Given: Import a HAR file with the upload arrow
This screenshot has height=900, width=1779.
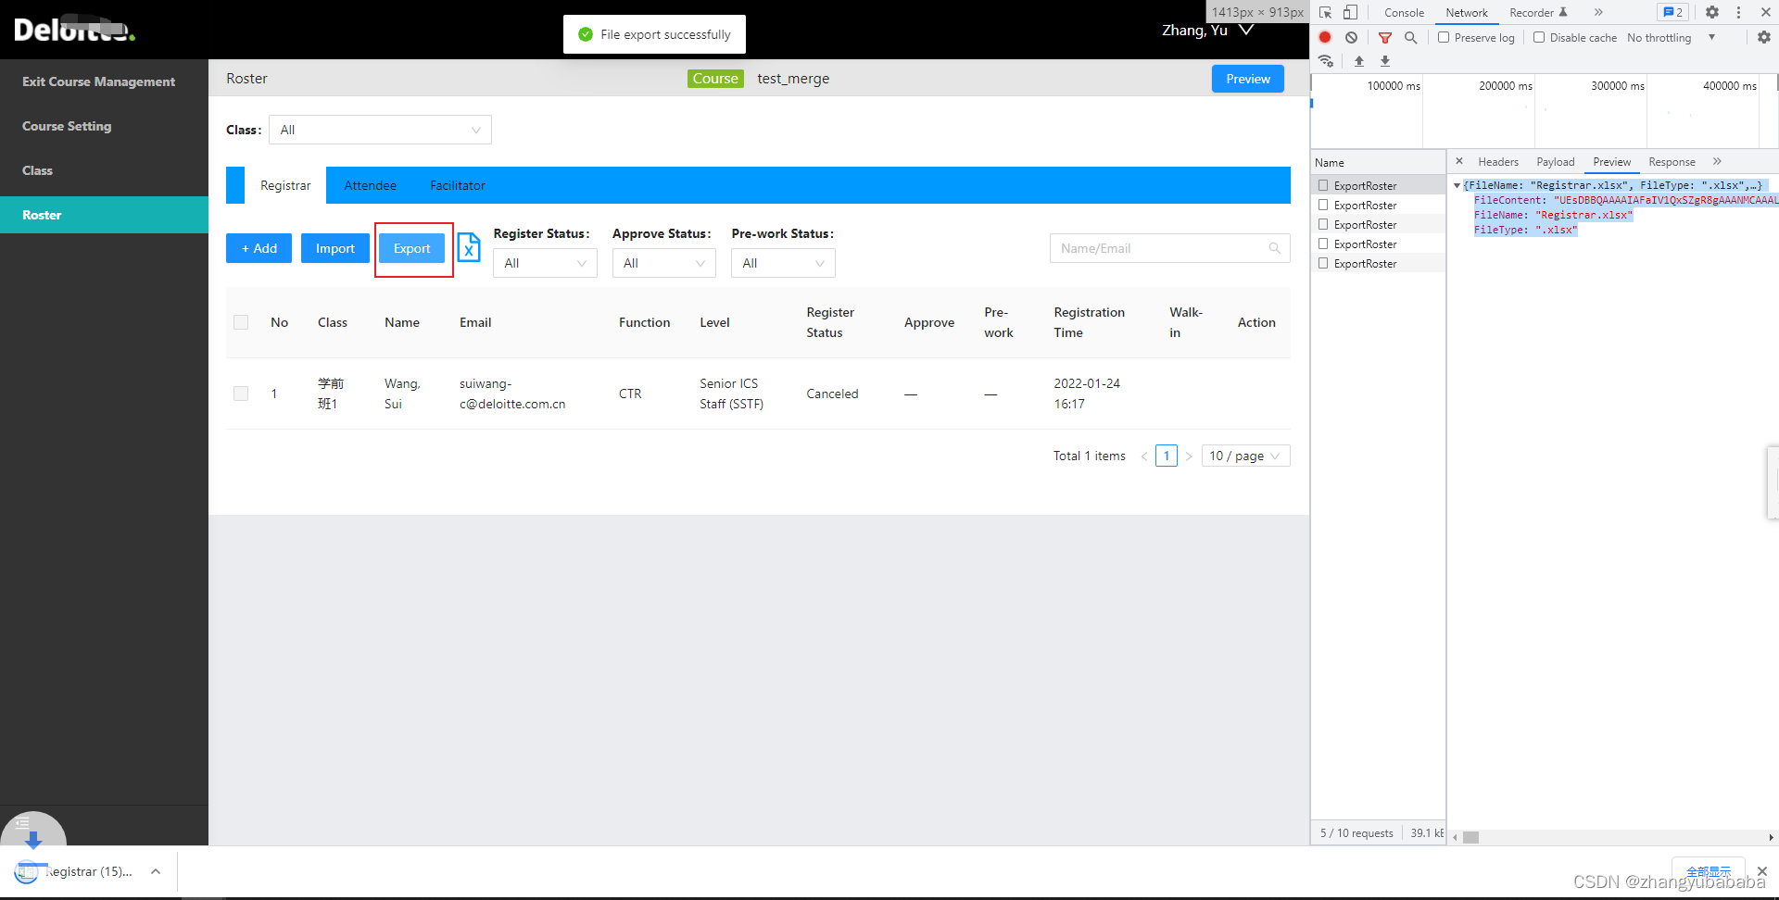Looking at the screenshot, I should click(1359, 61).
